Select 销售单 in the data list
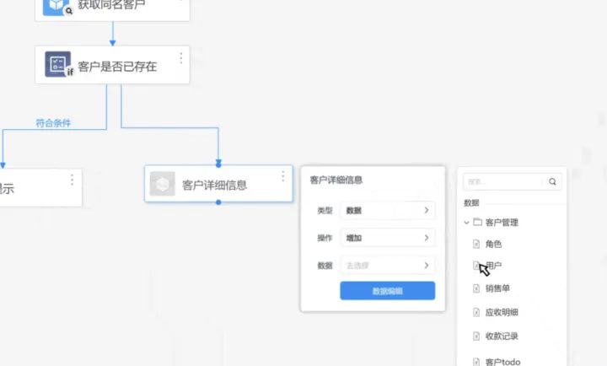This screenshot has width=607, height=366. [497, 288]
